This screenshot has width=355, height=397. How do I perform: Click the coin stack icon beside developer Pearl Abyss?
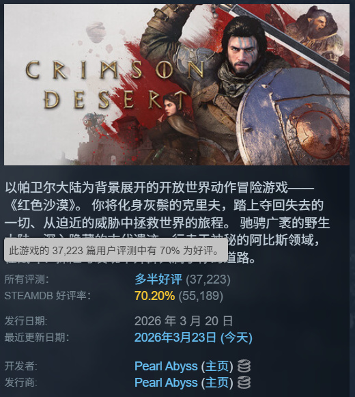point(244,366)
